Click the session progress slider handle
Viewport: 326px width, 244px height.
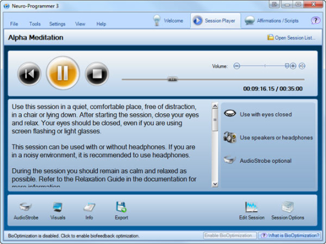pos(172,80)
